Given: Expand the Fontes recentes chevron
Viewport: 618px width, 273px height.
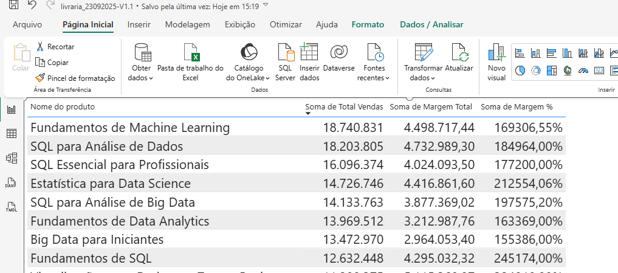Looking at the screenshot, I should (x=388, y=78).
